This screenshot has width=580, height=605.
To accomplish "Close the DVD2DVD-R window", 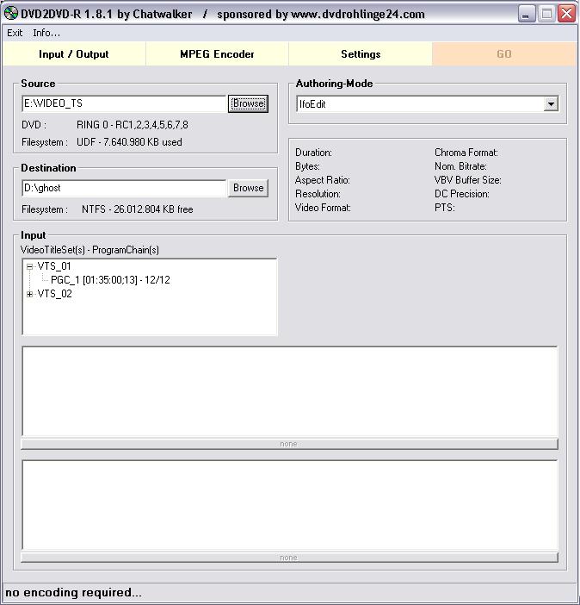I will pyautogui.click(x=566, y=14).
